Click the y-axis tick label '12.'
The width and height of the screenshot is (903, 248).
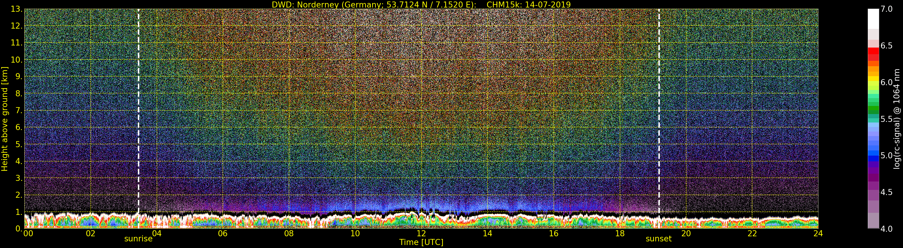(x=17, y=26)
